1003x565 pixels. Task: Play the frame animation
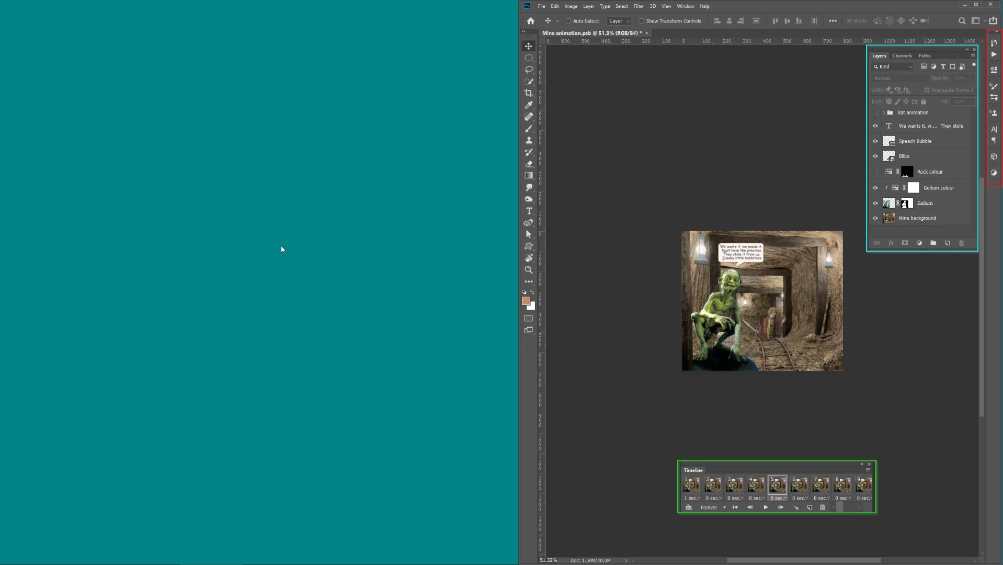[766, 507]
